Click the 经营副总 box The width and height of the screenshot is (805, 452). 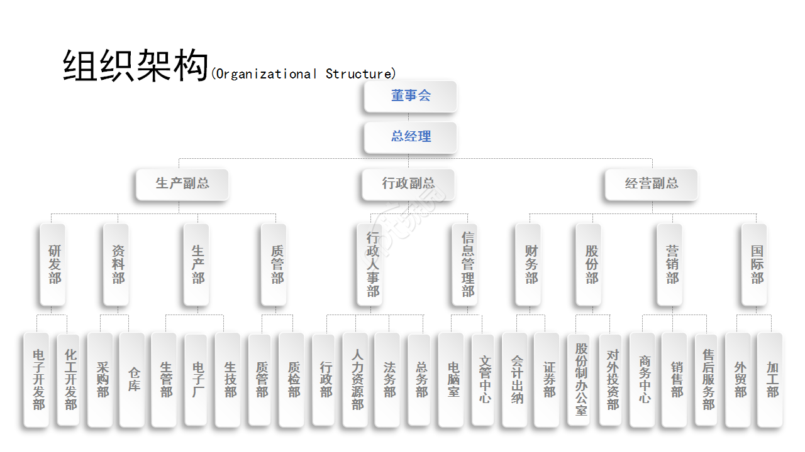tap(651, 184)
